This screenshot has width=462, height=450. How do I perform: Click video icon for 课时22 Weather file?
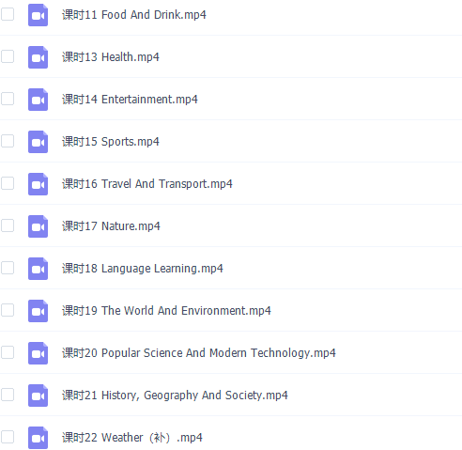coord(38,438)
